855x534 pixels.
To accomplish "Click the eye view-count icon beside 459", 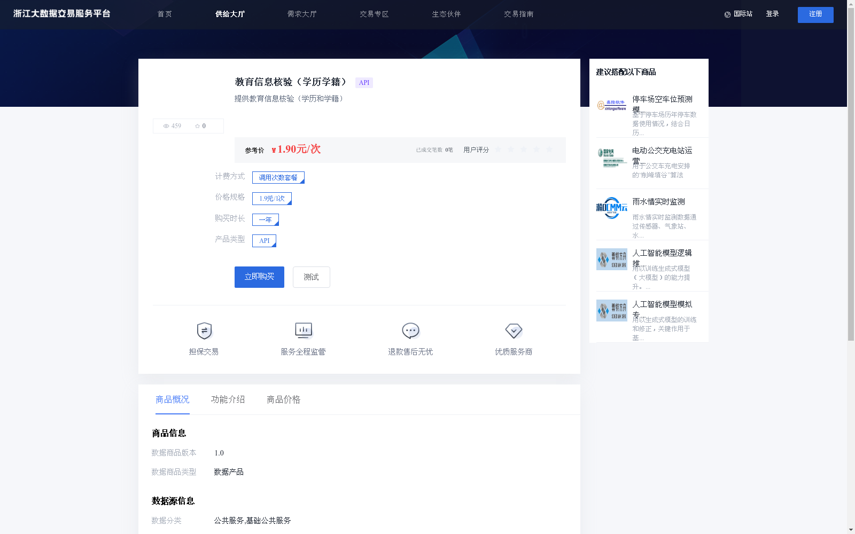I will pos(166,126).
